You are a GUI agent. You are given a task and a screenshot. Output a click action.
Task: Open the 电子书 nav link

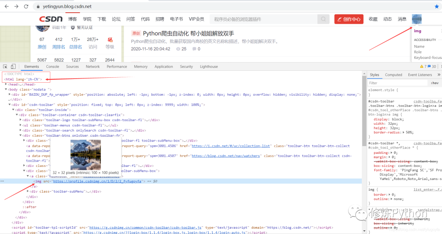tap(176, 19)
